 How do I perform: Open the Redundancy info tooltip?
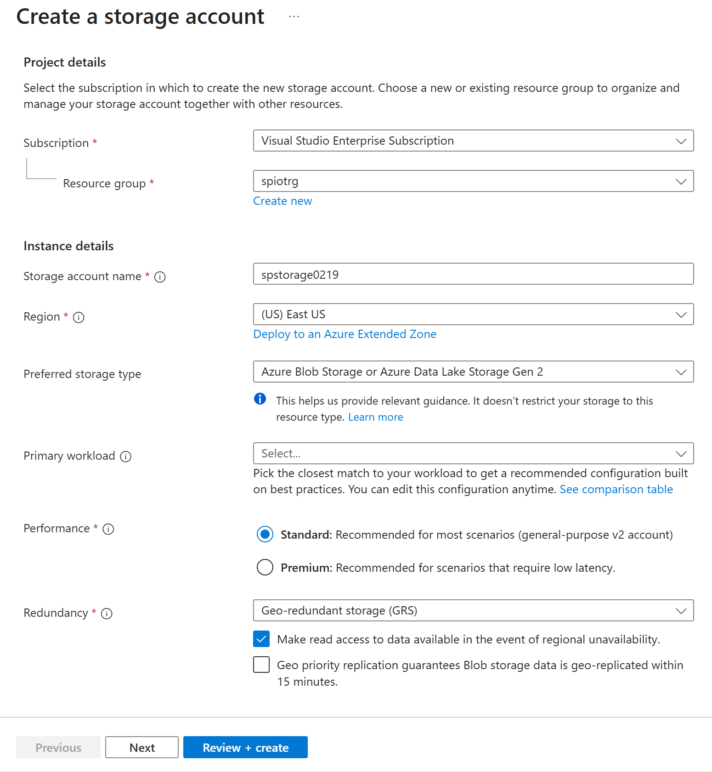click(107, 614)
